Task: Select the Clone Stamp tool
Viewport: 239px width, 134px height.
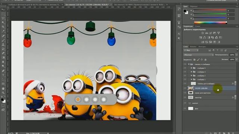Action: tap(3, 45)
